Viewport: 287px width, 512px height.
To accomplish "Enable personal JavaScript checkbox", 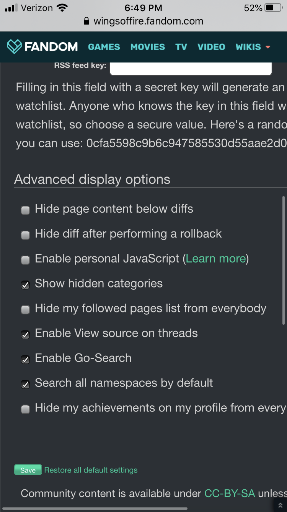I will click(25, 260).
